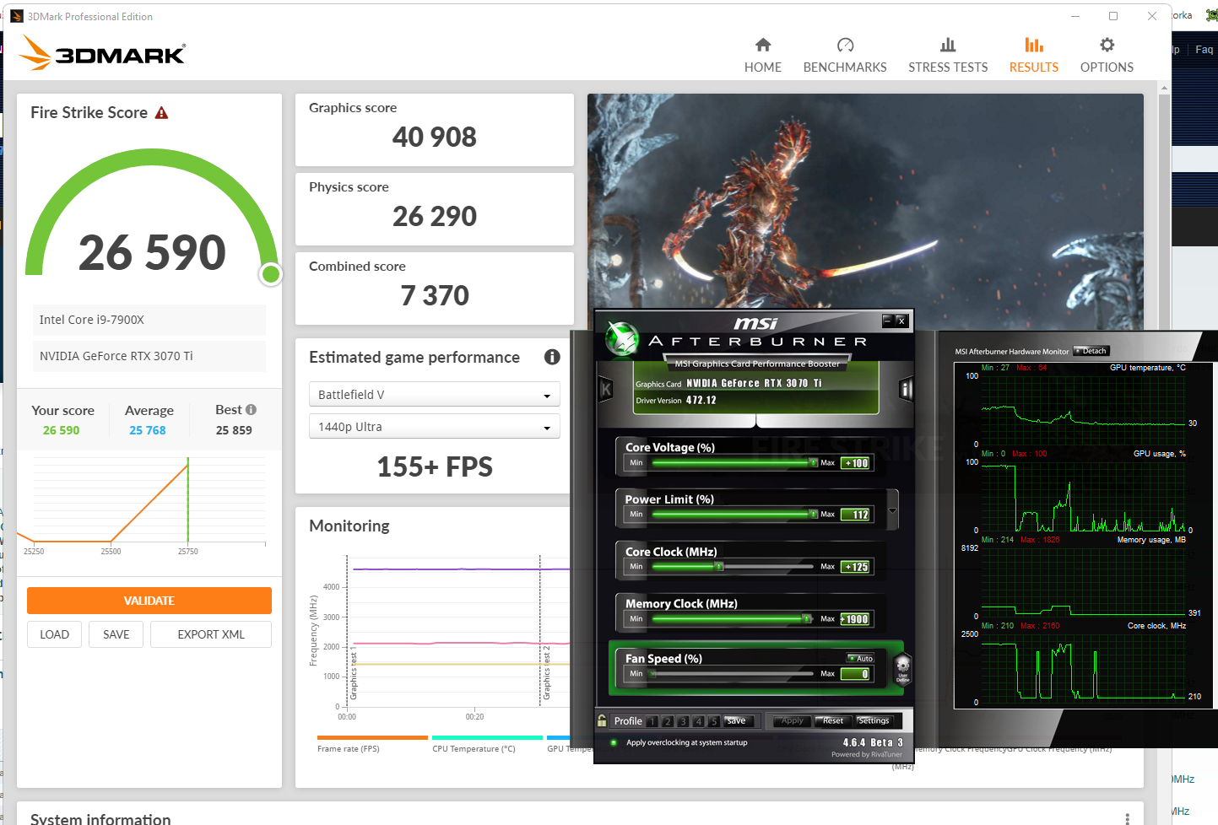Click the Afterburner Apply button
The image size is (1218, 825).
click(792, 721)
